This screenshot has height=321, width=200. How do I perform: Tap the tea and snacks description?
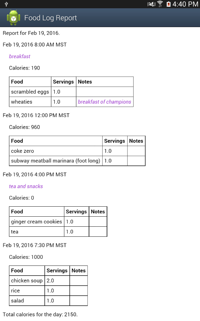[26, 186]
